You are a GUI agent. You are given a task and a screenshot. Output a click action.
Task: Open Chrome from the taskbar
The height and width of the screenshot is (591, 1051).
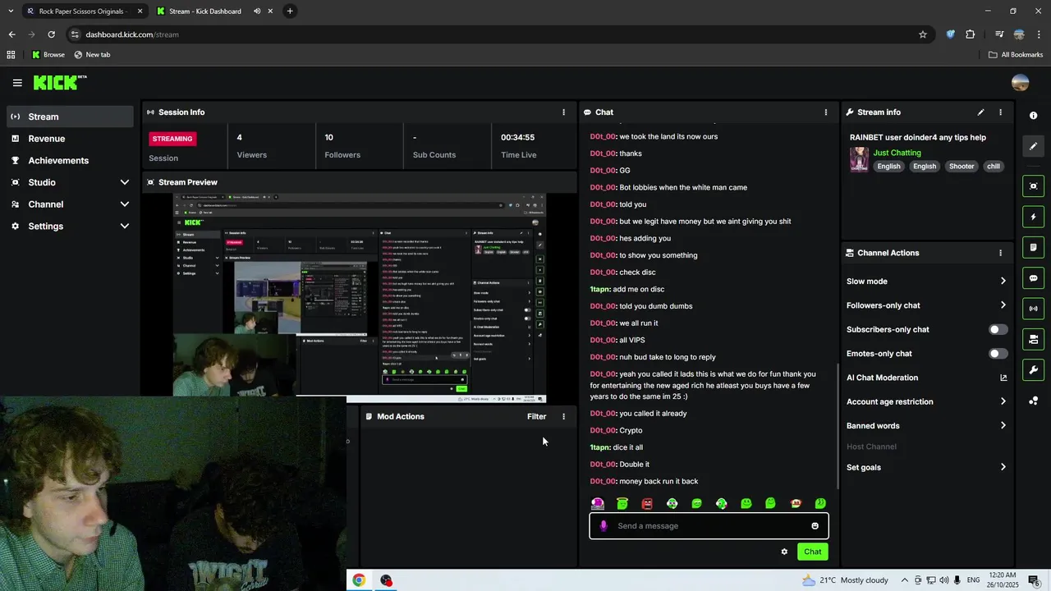(359, 580)
